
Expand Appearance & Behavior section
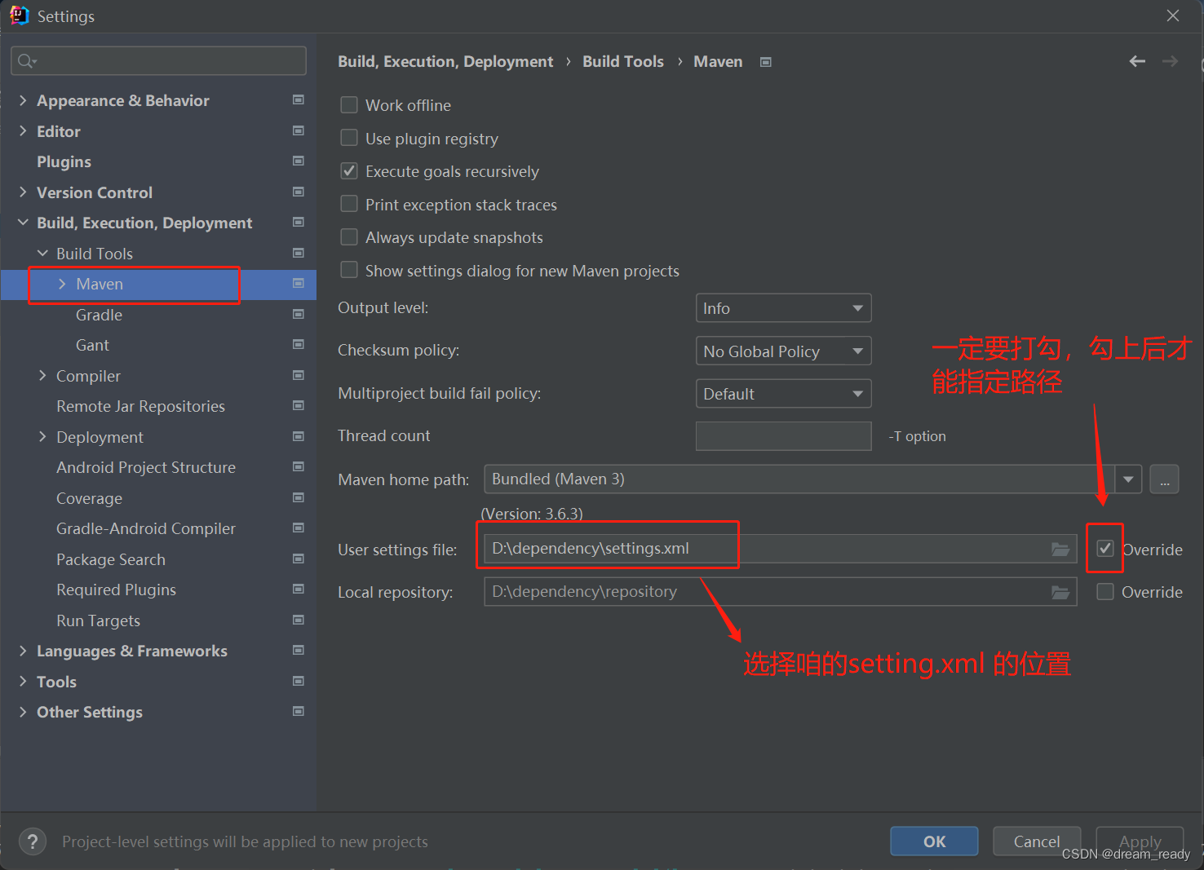tap(23, 100)
